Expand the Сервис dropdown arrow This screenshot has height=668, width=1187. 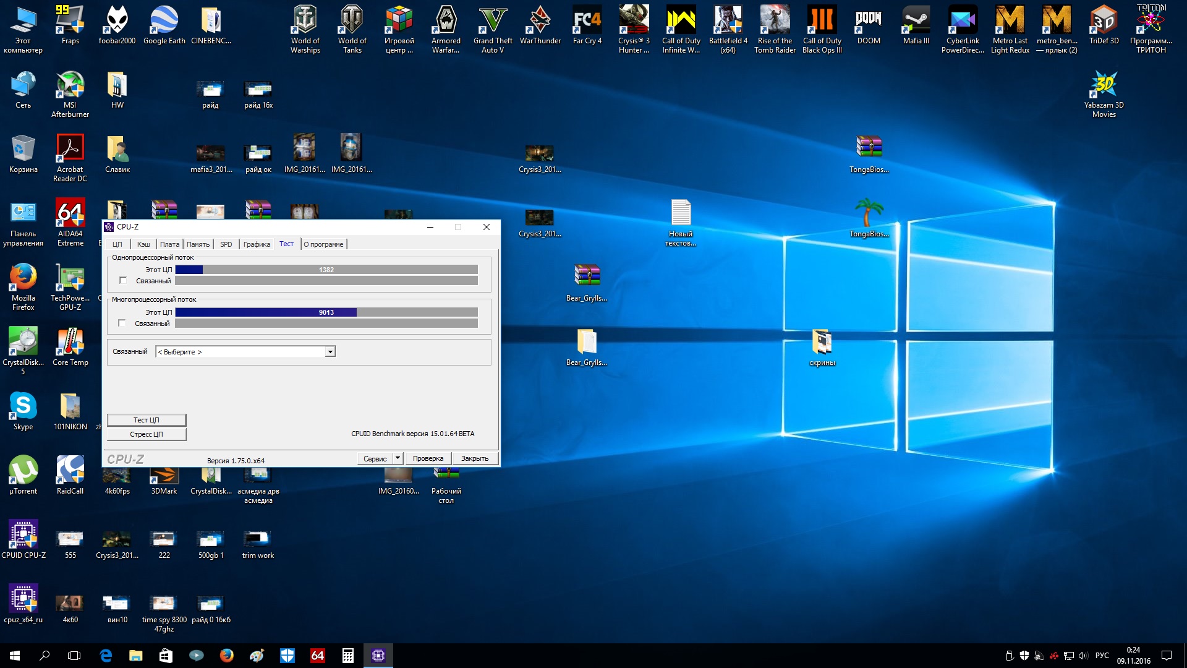398,458
